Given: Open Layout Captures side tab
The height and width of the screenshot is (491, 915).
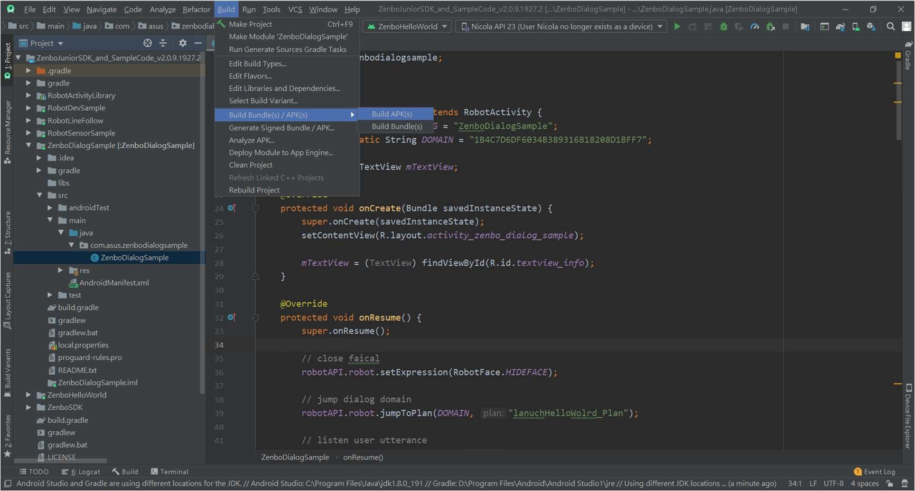Looking at the screenshot, I should point(7,301).
